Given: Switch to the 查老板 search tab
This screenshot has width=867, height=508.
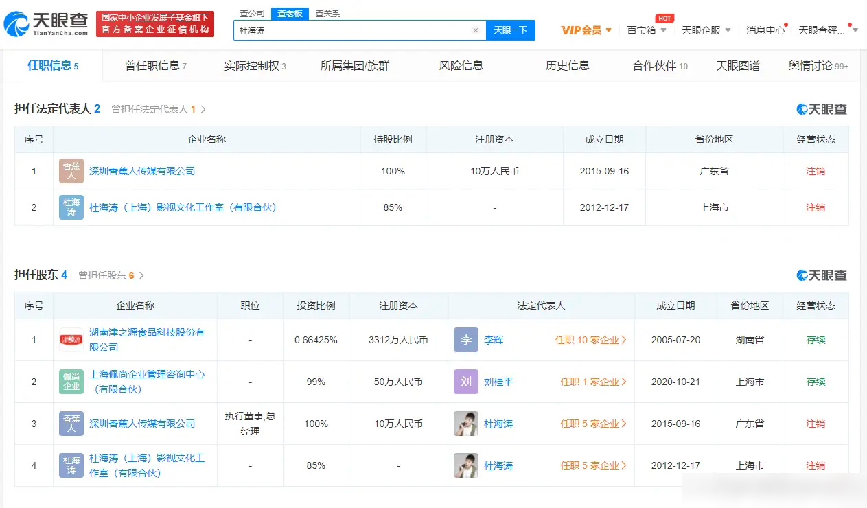Looking at the screenshot, I should pos(288,13).
